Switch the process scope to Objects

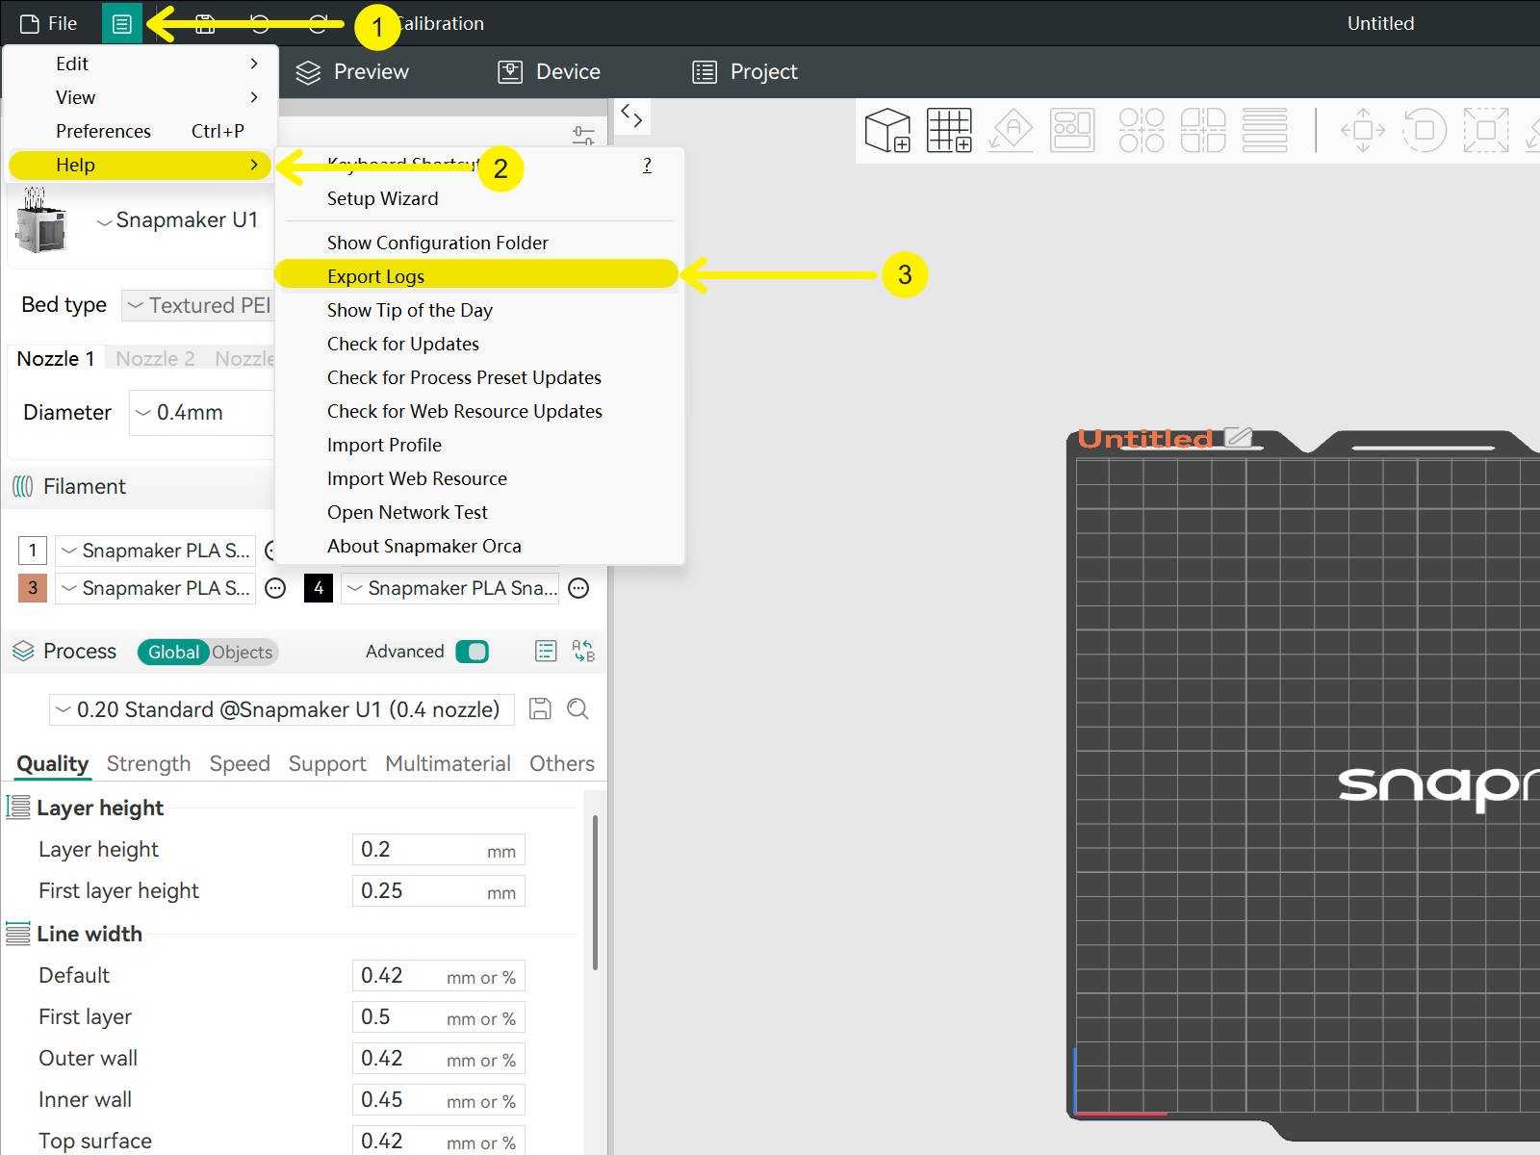(x=243, y=652)
